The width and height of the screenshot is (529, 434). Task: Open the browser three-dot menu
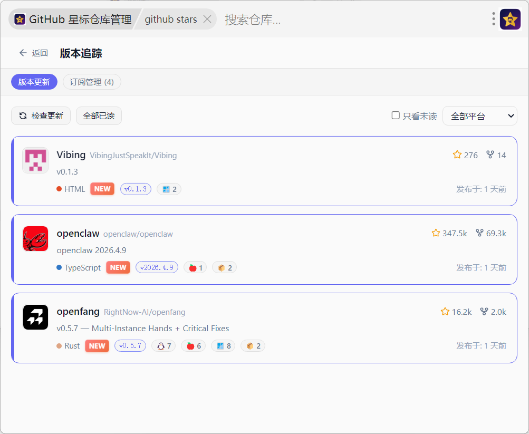(x=493, y=19)
